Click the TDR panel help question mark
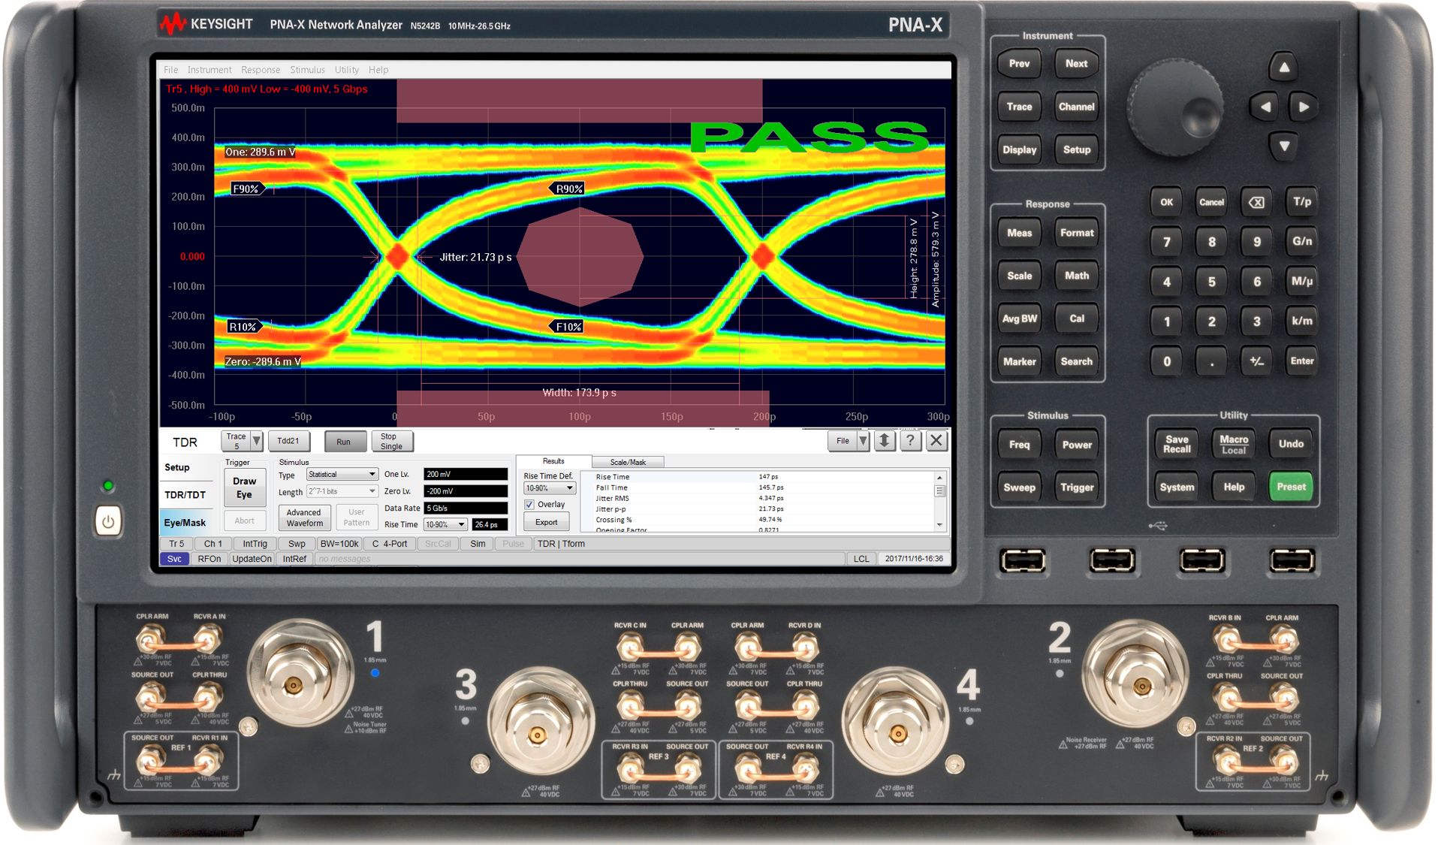1438x845 pixels. 910,441
